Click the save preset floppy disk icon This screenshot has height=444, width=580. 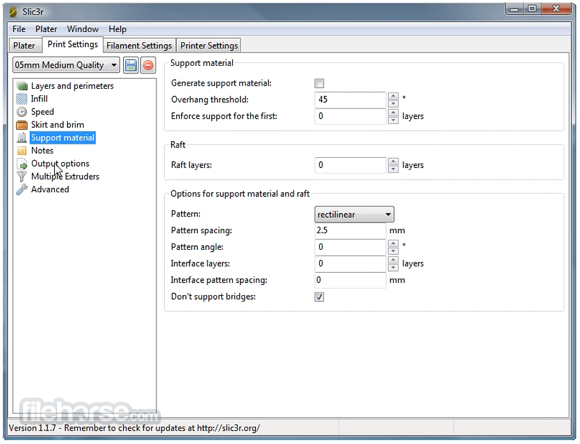click(131, 66)
